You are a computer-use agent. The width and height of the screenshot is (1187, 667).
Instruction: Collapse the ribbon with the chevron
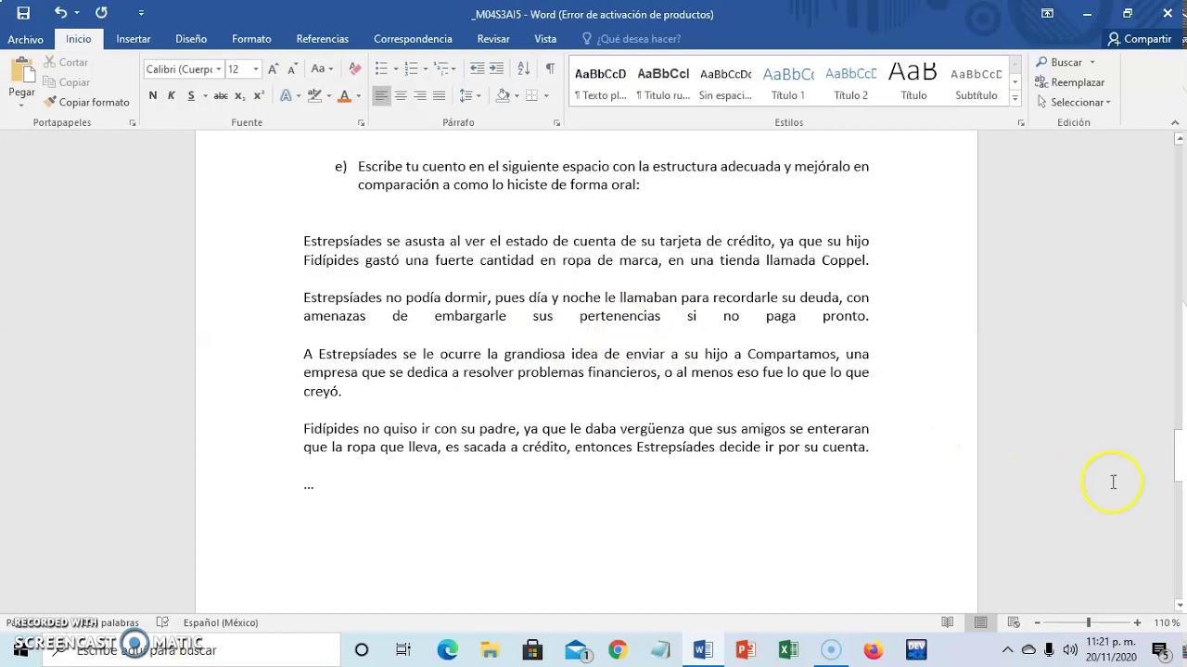click(1177, 122)
